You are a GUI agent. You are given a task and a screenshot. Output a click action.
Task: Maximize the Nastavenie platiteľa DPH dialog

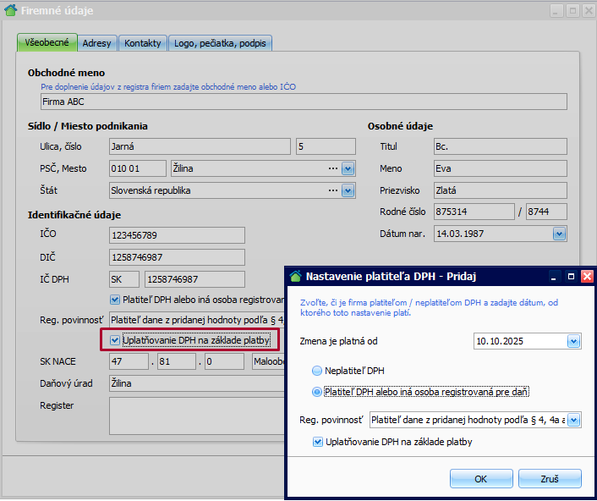tap(571, 276)
